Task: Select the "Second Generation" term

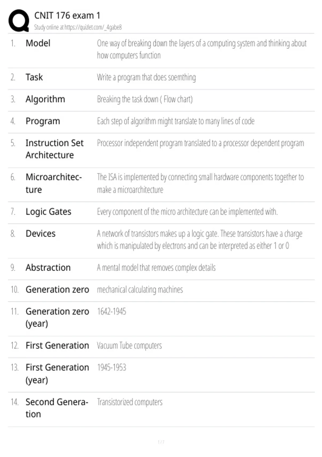Action: pyautogui.click(x=57, y=408)
